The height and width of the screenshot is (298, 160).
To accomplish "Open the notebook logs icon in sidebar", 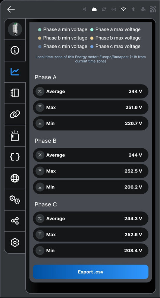I will point(15,93).
